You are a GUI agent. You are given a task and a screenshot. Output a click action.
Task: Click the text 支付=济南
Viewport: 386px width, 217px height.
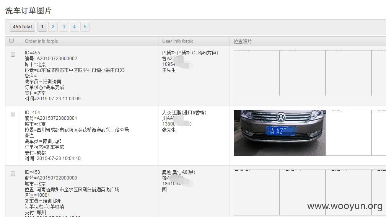coord(35,93)
